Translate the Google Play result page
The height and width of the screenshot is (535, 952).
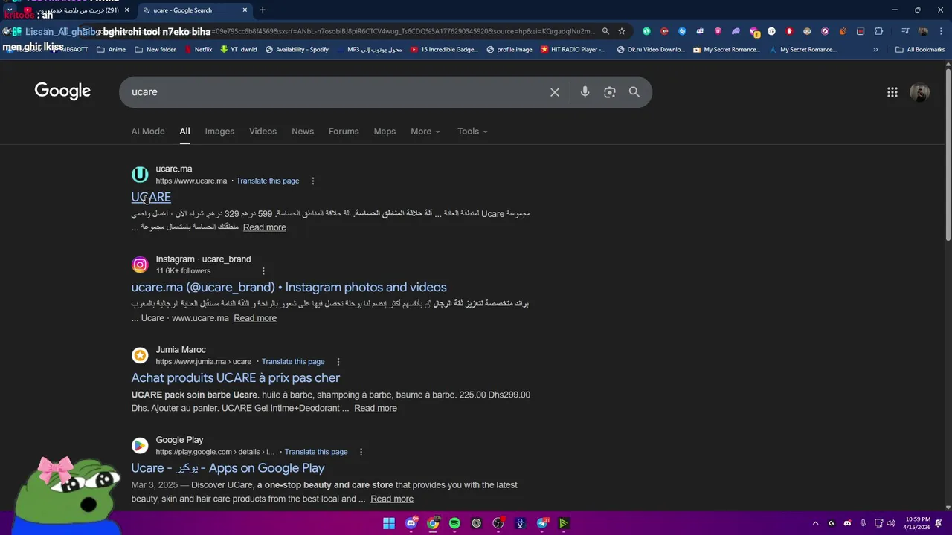pos(316,452)
